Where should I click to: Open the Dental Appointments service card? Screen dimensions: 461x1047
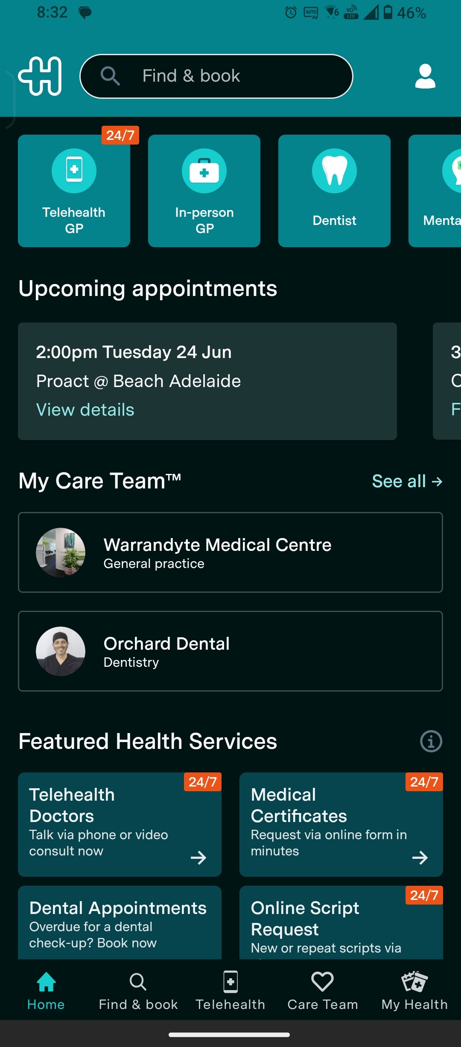pos(120,923)
